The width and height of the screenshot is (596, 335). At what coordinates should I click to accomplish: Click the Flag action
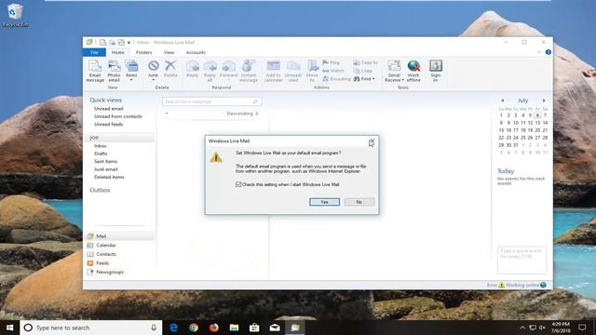tap(332, 62)
